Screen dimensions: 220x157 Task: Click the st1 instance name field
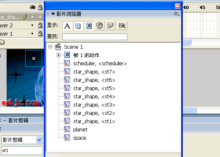pyautogui.click(x=22, y=150)
